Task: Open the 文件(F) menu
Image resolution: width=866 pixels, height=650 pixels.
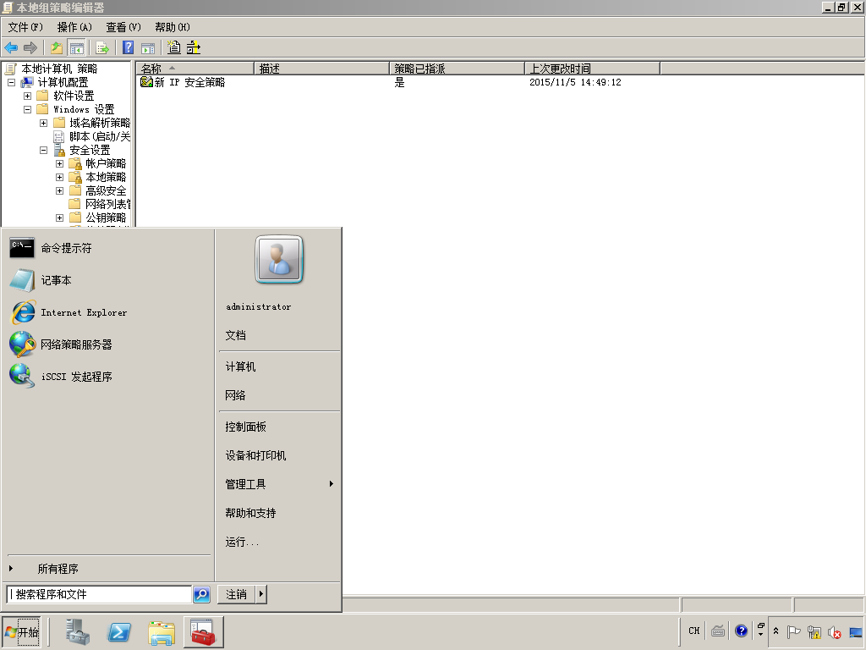Action: pyautogui.click(x=25, y=27)
